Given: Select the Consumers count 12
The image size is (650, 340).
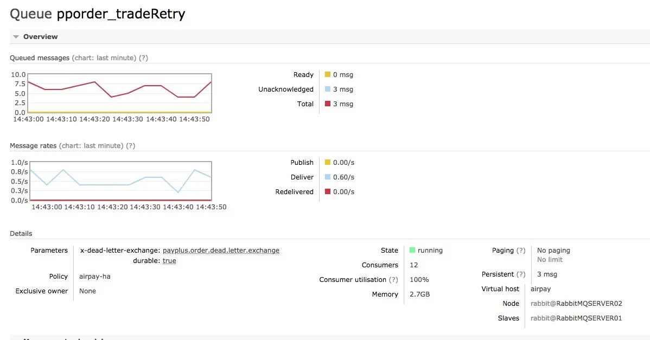Looking at the screenshot, I should [x=414, y=265].
